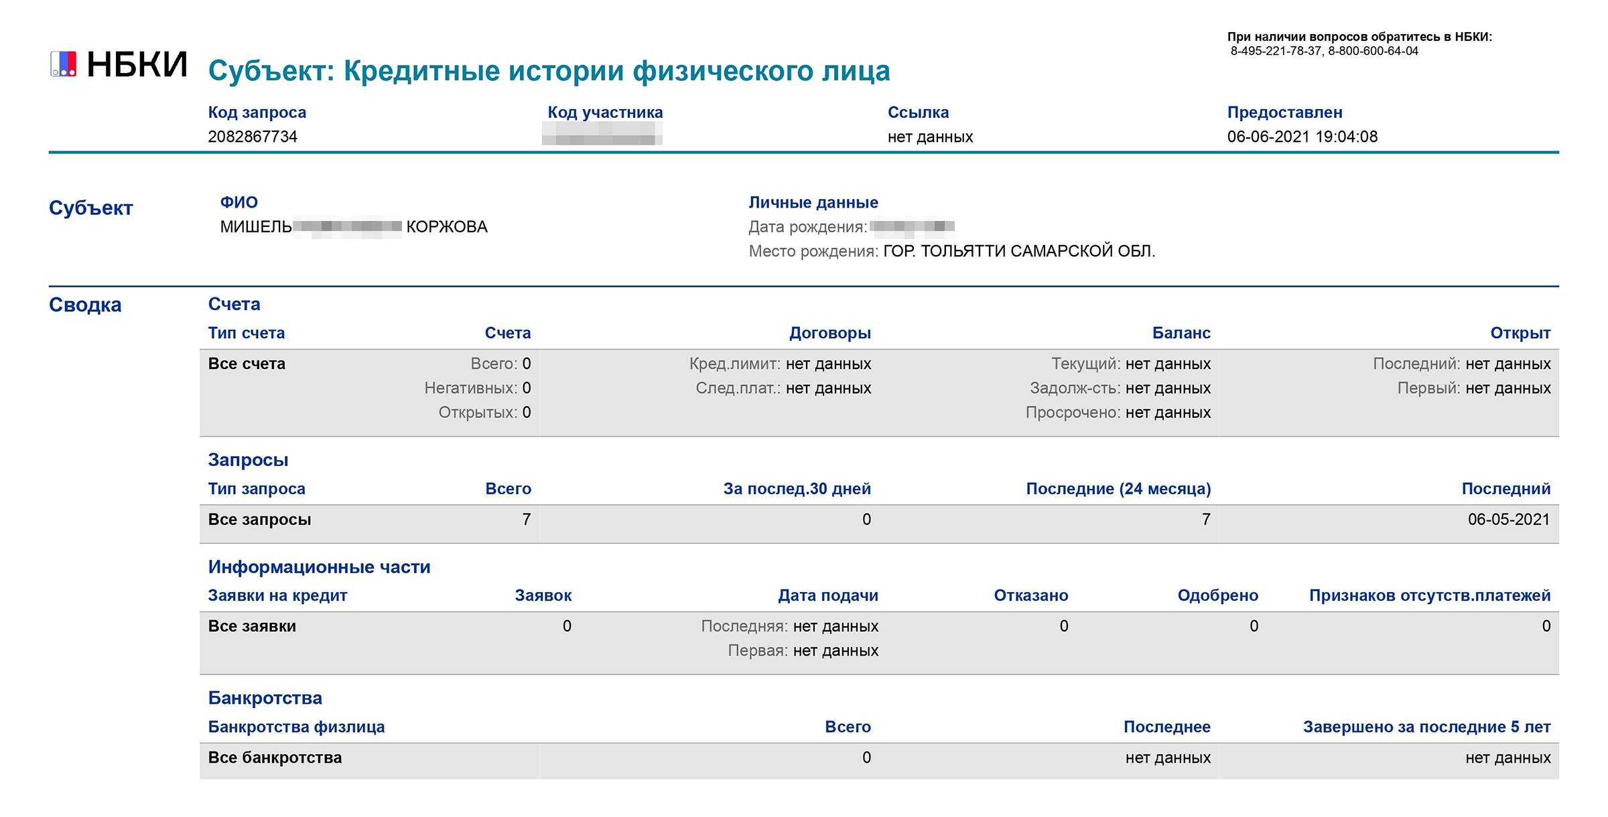The width and height of the screenshot is (1608, 817).
Task: Click the 'Просрочено: нет данных' cell
Action: click(1118, 413)
